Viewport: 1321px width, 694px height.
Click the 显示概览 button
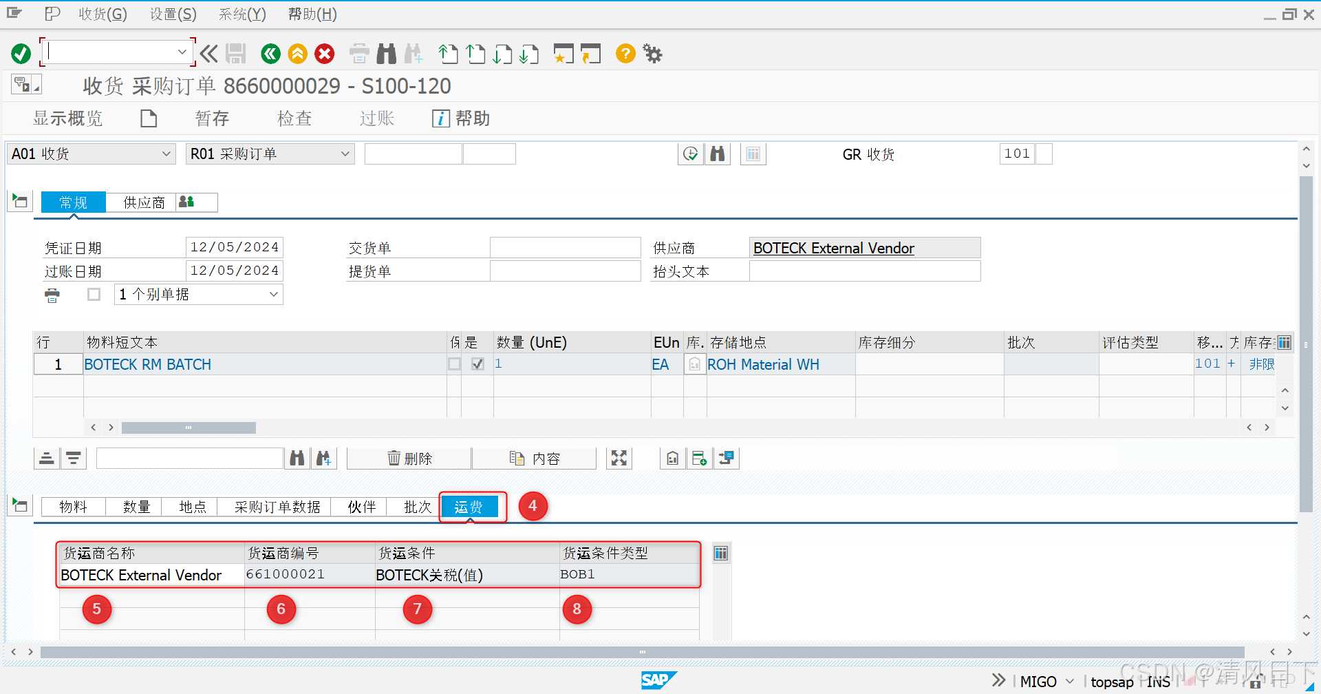pos(67,118)
